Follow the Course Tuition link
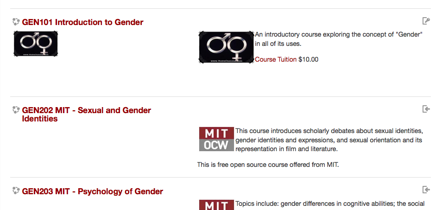This screenshot has height=210, width=442. tap(276, 59)
